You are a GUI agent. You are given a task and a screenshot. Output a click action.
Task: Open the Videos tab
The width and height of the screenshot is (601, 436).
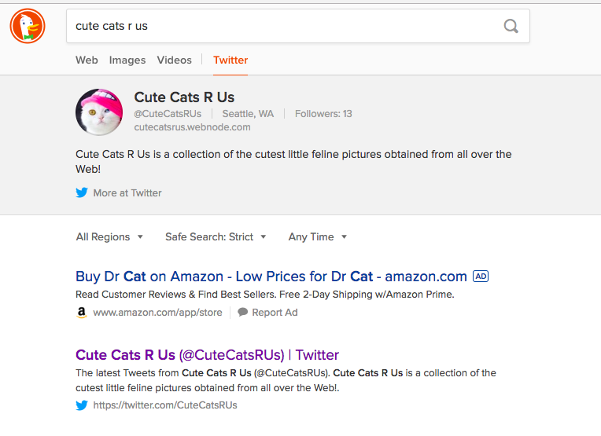174,60
